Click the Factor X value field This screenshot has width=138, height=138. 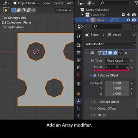tap(117, 83)
